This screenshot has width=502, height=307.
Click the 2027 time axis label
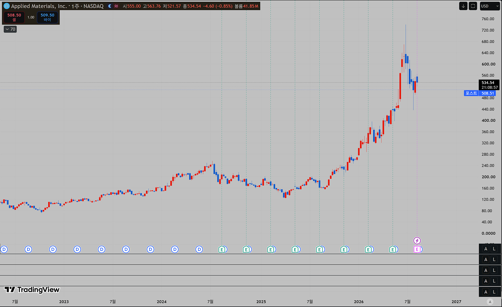(x=457, y=302)
